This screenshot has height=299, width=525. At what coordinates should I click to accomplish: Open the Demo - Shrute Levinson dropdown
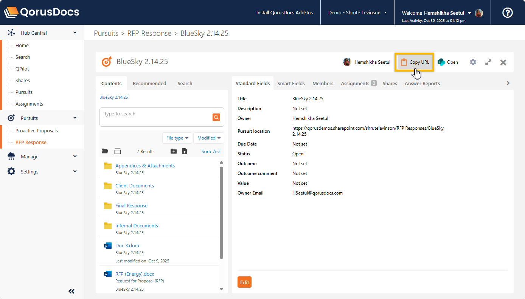point(357,12)
